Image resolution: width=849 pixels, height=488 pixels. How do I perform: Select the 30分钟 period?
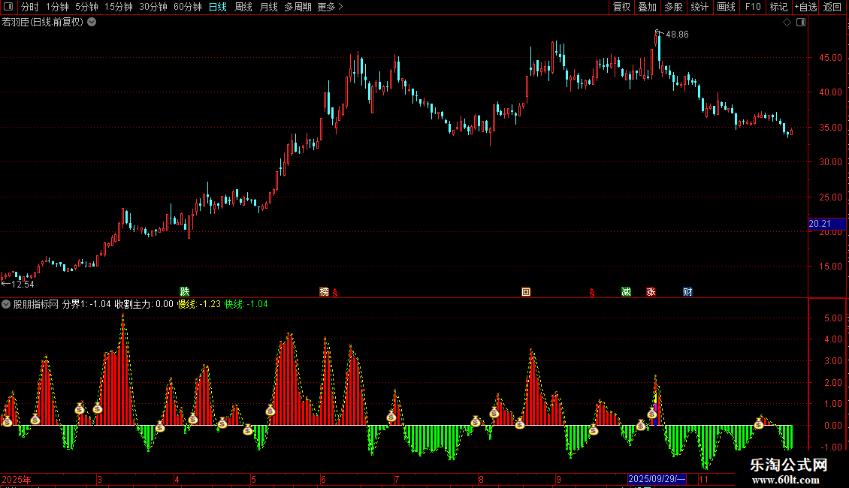pos(153,7)
